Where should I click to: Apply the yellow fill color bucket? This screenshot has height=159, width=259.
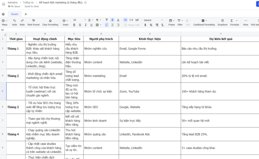(97, 20)
